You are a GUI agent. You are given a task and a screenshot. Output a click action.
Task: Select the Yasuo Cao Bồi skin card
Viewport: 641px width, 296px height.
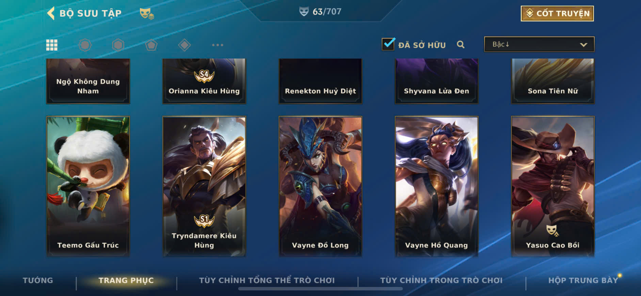[x=553, y=186]
